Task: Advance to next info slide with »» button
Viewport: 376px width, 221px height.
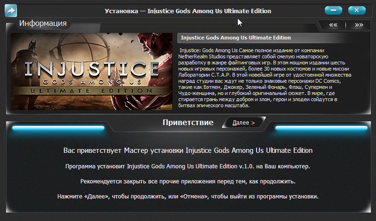Action: pos(359,25)
